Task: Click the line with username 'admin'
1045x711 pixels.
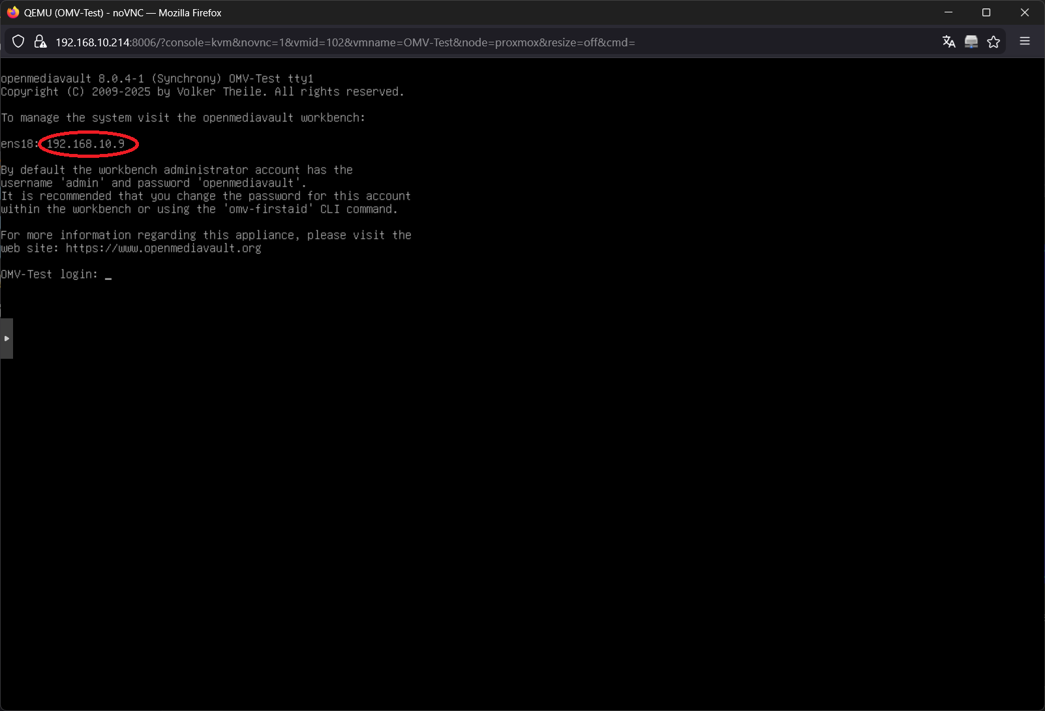Action: [x=153, y=183]
